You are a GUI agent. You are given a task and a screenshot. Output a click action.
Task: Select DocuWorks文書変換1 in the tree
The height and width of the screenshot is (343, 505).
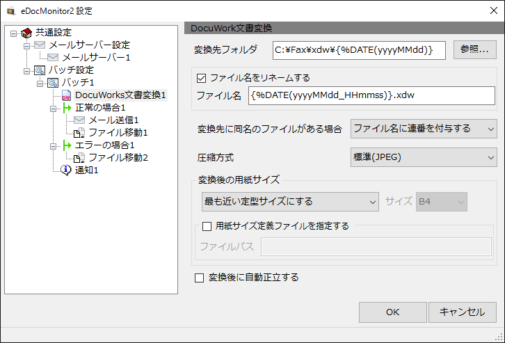(120, 95)
